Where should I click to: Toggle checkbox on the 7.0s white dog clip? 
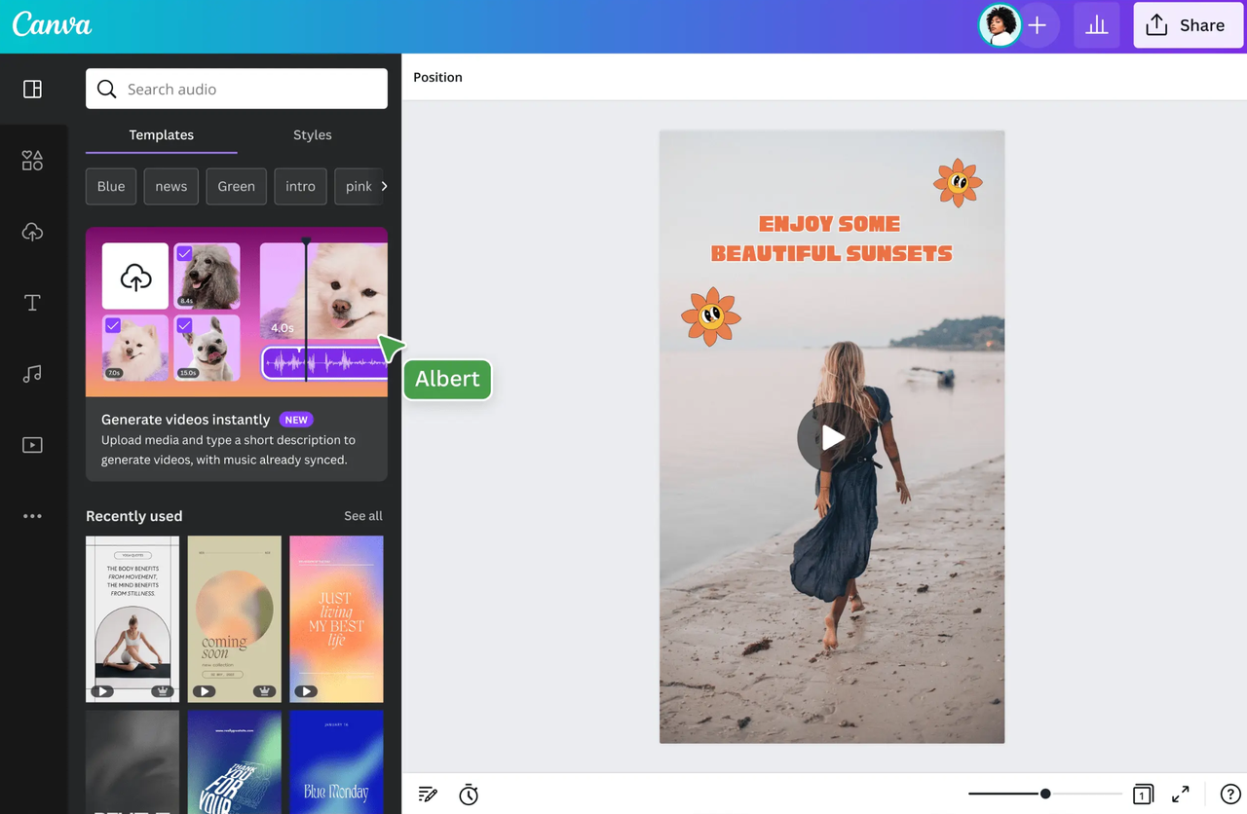113,325
